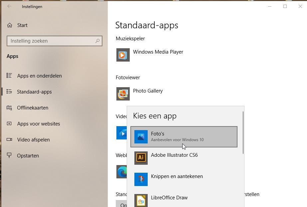307x207 pixels.
Task: Click the Start home icon in sidebar
Action: [10, 25]
